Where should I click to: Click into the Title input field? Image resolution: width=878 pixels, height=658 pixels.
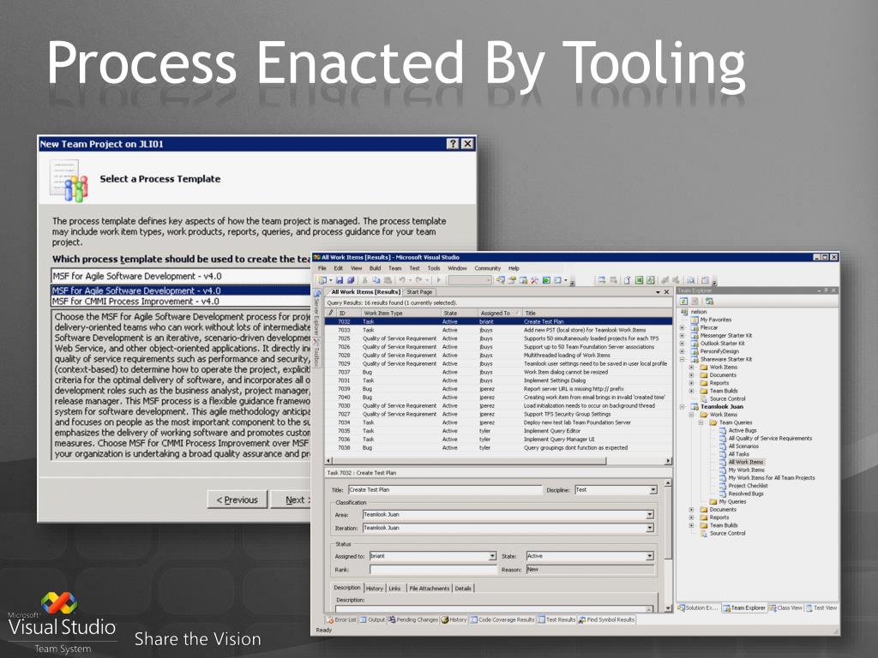pyautogui.click(x=445, y=489)
